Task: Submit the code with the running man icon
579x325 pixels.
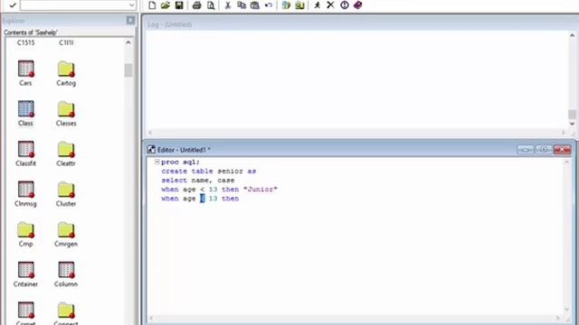Action: pyautogui.click(x=318, y=5)
